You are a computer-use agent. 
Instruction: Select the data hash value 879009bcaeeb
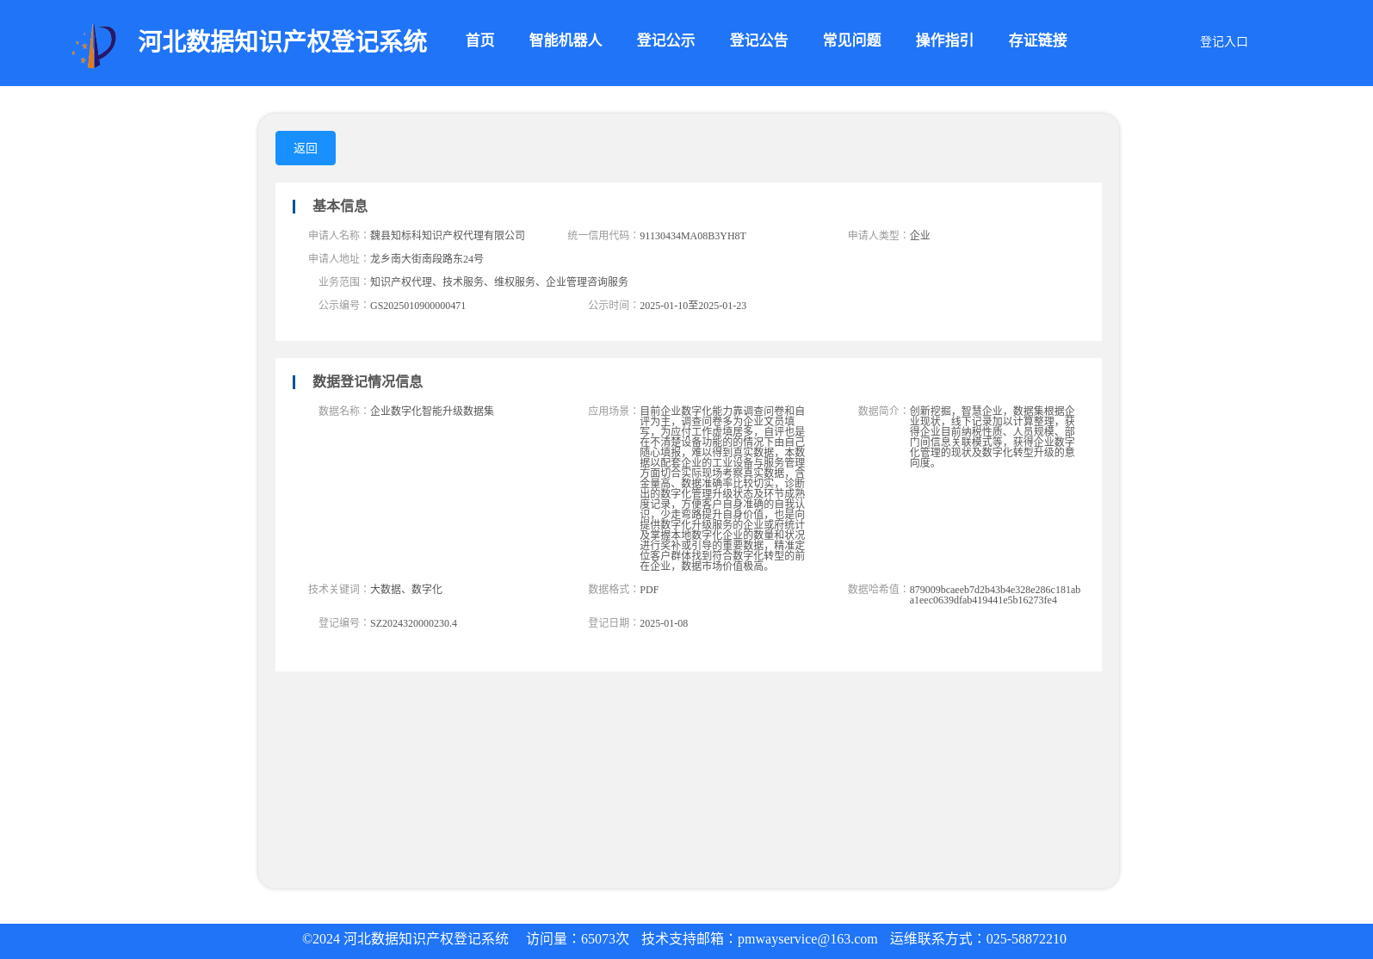coord(995,595)
